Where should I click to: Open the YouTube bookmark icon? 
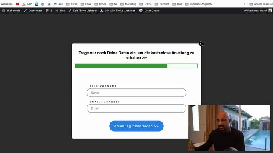pyautogui.click(x=17, y=4)
